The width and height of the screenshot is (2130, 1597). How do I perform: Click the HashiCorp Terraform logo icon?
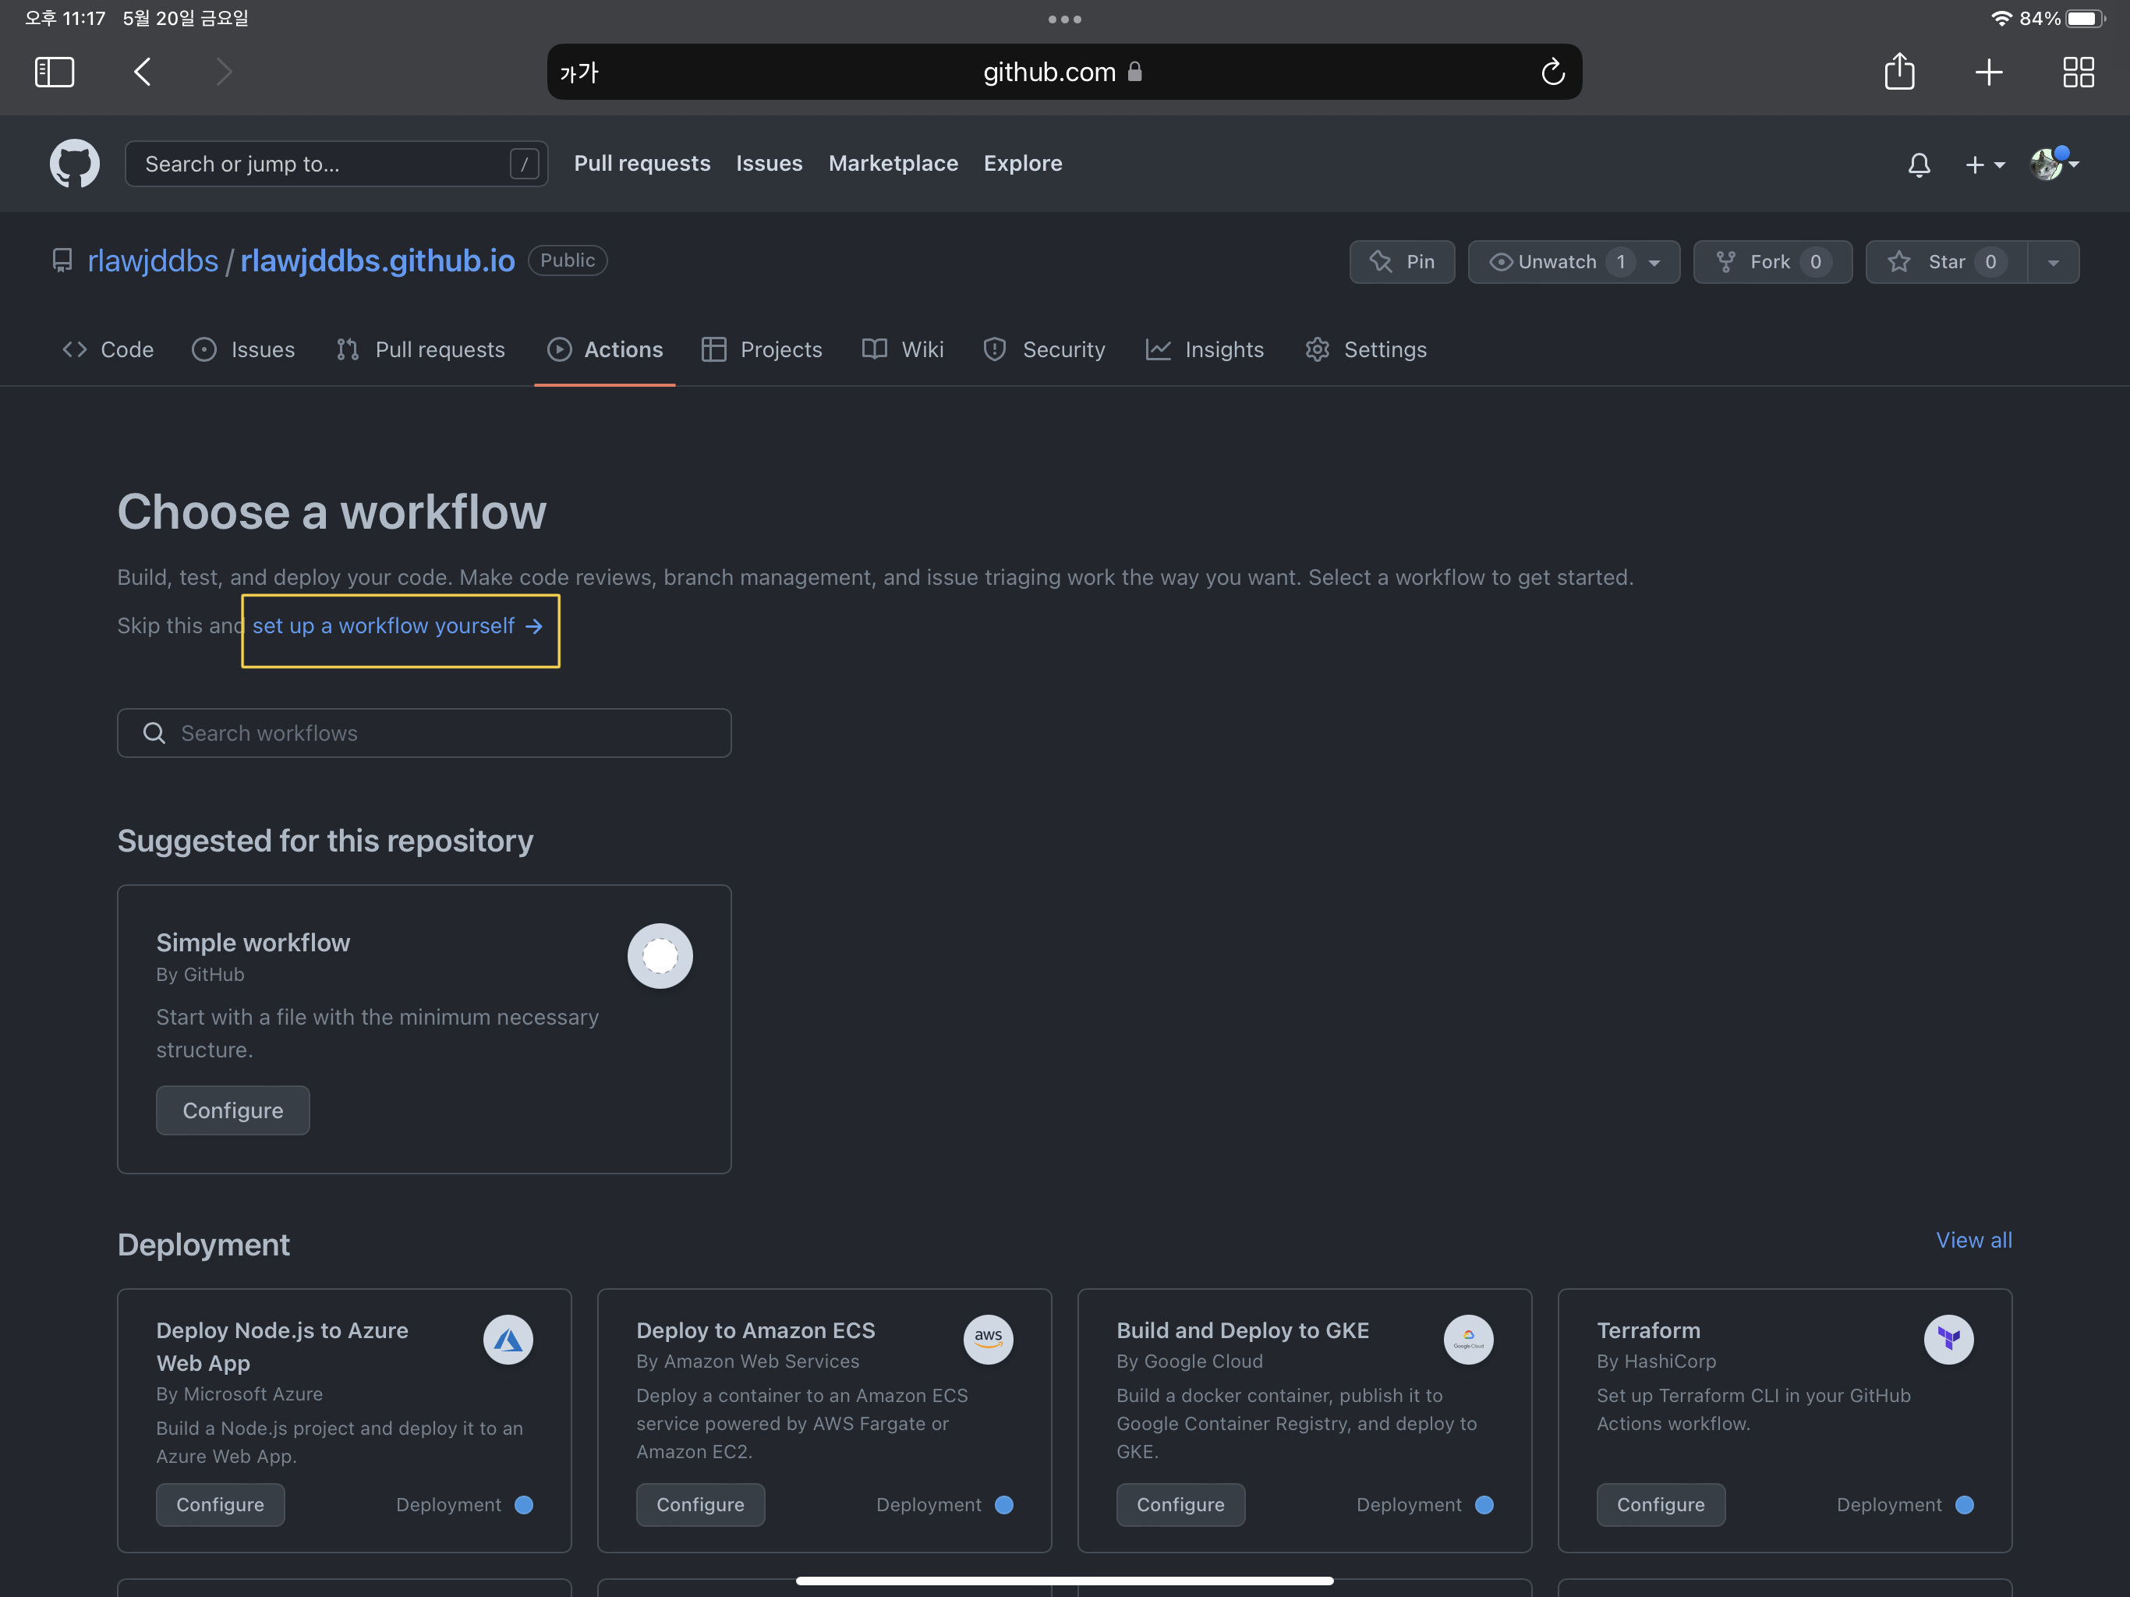(1948, 1339)
